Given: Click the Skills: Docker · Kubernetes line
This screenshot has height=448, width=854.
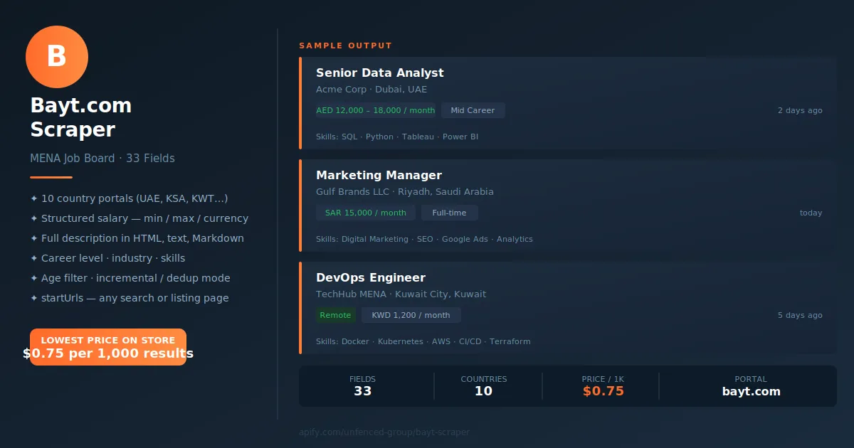Looking at the screenshot, I should pyautogui.click(x=423, y=341).
